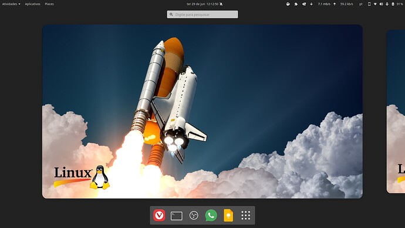This screenshot has width=405, height=228.
Task: Open the clock showing ter 29 de jun
Action: point(203,4)
